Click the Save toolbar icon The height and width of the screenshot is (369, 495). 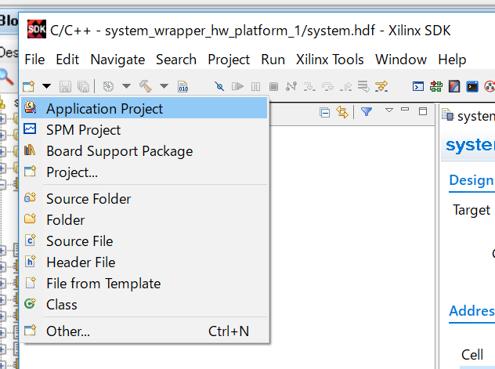65,86
